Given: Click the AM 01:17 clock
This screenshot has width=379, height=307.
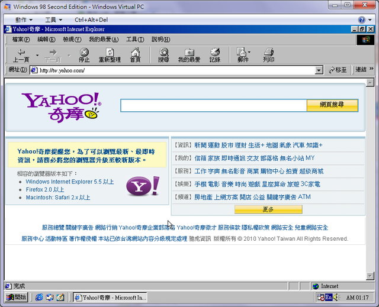Looking at the screenshot, I should click(x=357, y=298).
